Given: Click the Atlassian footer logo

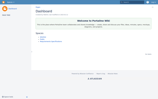Looking at the screenshot, I should (x=95, y=79).
